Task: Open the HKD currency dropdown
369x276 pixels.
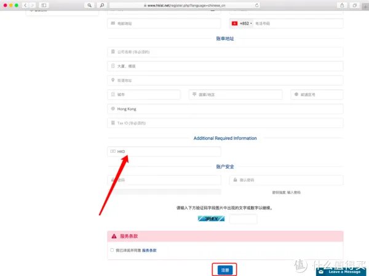Action: point(164,152)
